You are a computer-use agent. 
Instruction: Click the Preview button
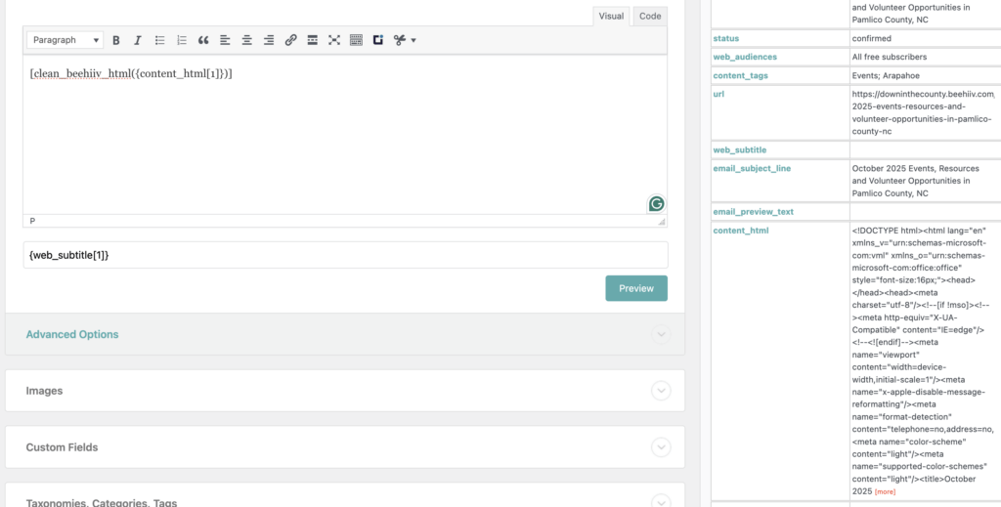pyautogui.click(x=635, y=288)
